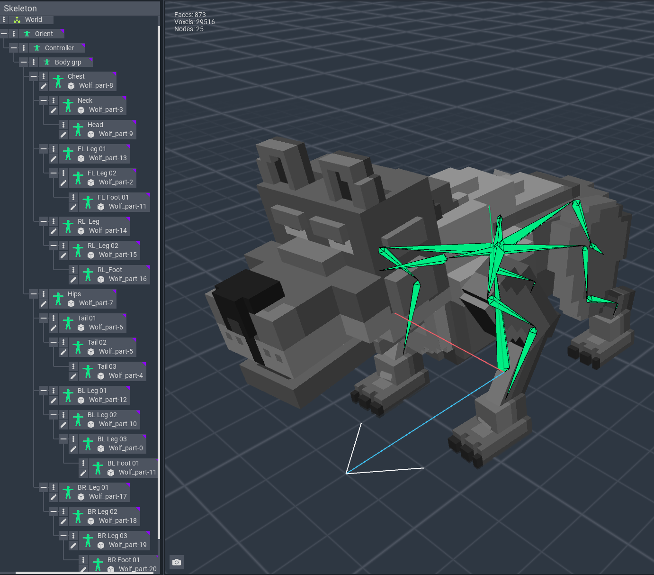Click the camera screenshot icon in viewport
The width and height of the screenshot is (654, 575).
177,562
